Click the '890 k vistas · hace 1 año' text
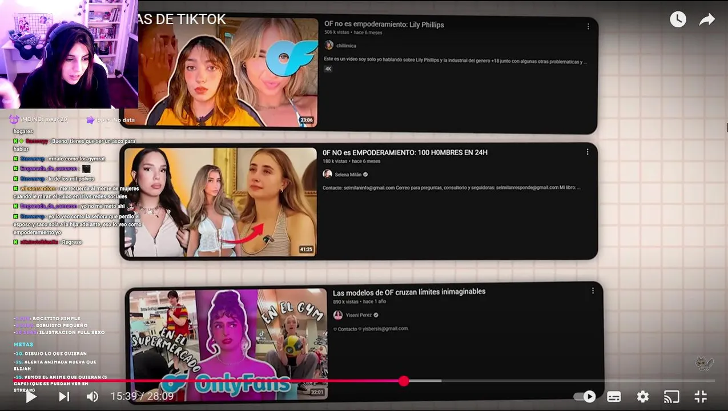This screenshot has width=728, height=411. [359, 301]
